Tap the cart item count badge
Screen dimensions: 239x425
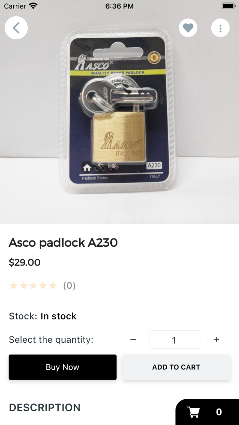219,412
